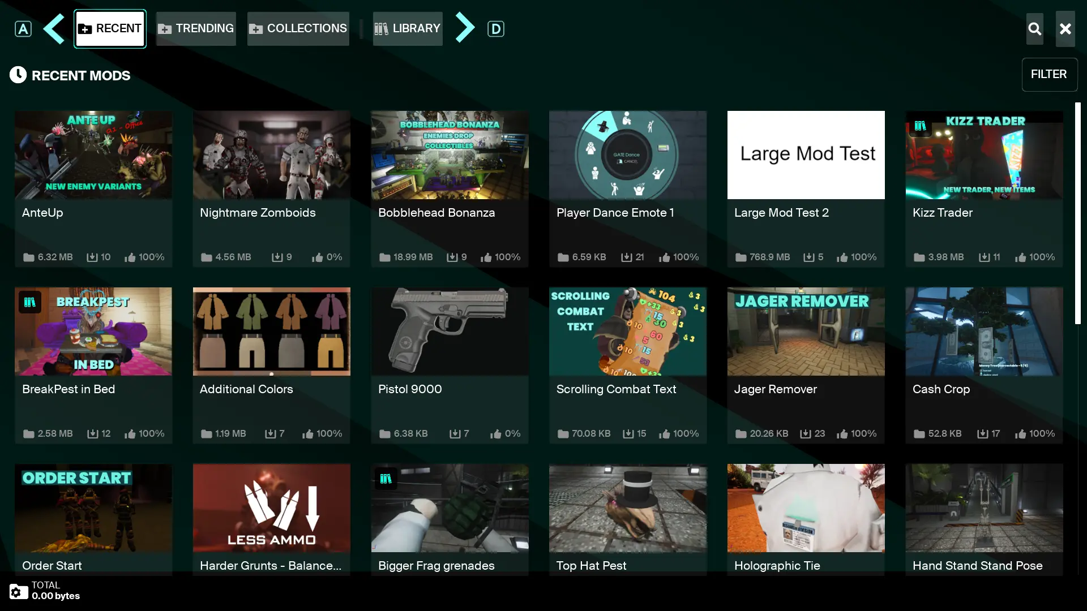1087x611 pixels.
Task: Click the total storage icon at bottom
Action: pyautogui.click(x=18, y=591)
